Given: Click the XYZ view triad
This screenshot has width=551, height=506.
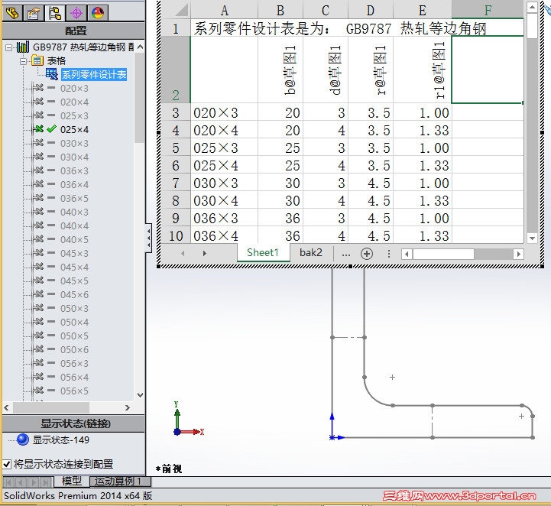Looking at the screenshot, I should click(188, 420).
